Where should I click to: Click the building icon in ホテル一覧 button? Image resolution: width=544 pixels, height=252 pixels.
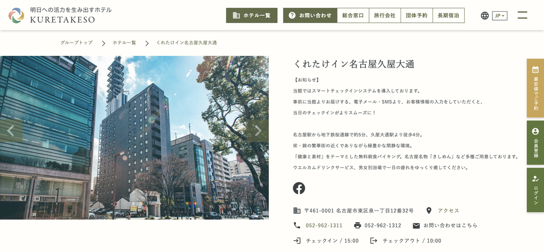tap(236, 15)
